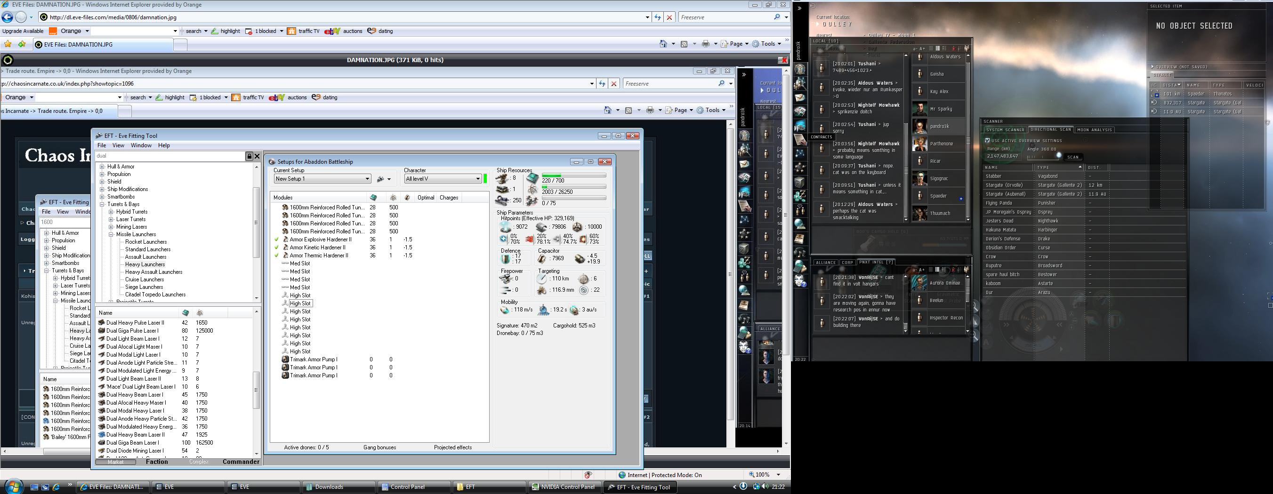The height and width of the screenshot is (494, 1273).
Task: Open the Contracts icon in EVE sidebar
Action: coord(800,140)
